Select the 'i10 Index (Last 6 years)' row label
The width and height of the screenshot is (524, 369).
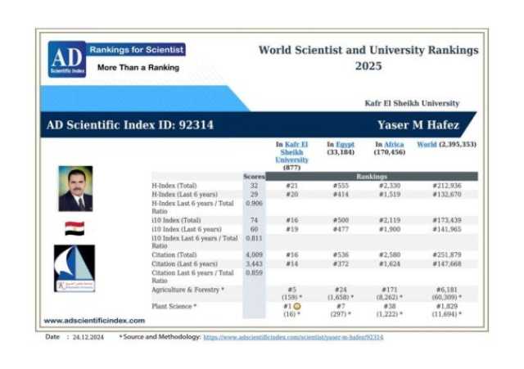point(187,229)
